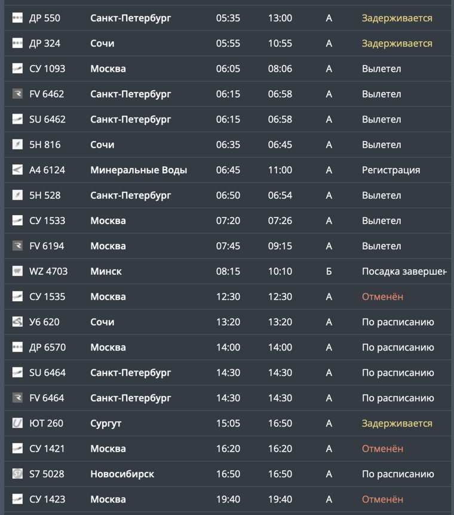Select the Сургут destination link
This screenshot has height=515, width=454.
coord(106,424)
